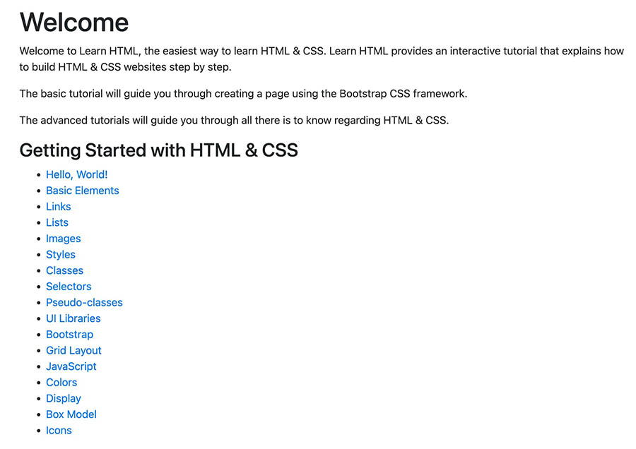Image resolution: width=636 pixels, height=449 pixels.
Task: Open the Box Model tutorial
Action: pyautogui.click(x=71, y=414)
